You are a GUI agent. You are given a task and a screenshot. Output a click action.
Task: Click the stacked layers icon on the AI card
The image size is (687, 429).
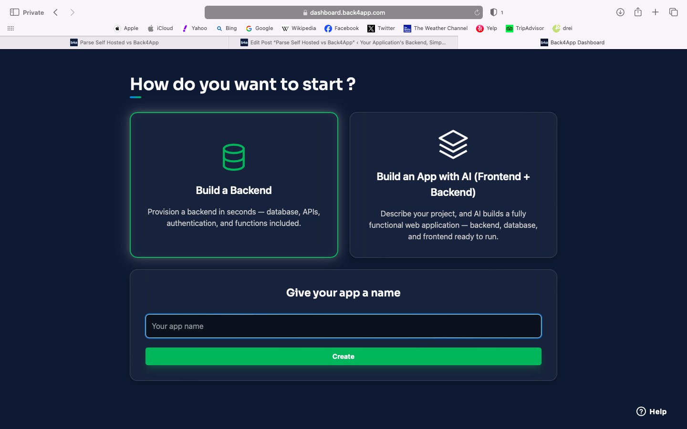tap(453, 144)
